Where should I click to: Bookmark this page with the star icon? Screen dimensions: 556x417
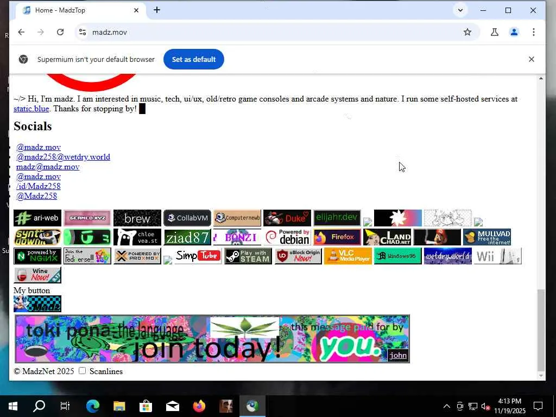point(467,32)
